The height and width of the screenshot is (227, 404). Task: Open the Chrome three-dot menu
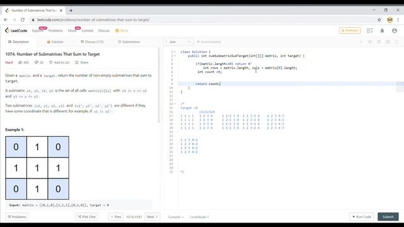pyautogui.click(x=398, y=20)
